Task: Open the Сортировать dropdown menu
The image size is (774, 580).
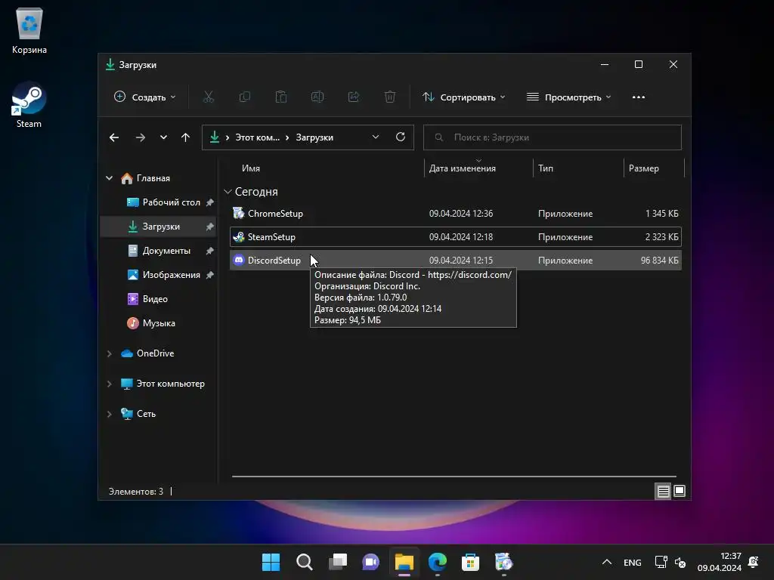Action: [x=463, y=97]
